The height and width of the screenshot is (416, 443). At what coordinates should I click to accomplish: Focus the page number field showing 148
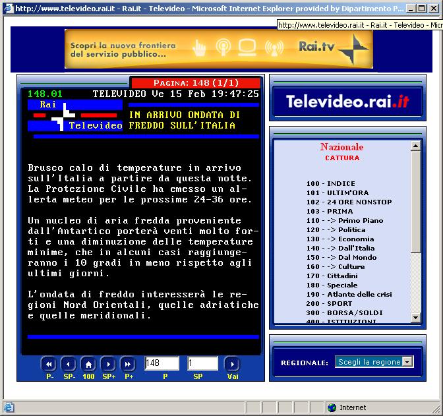click(162, 363)
